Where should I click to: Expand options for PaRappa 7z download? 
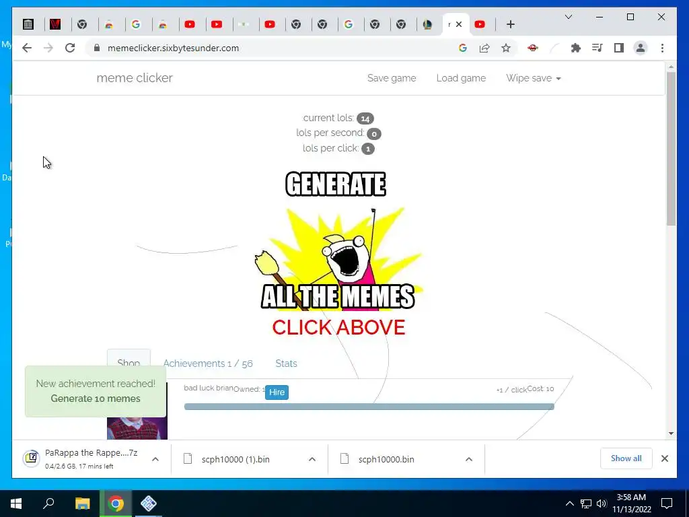click(155, 459)
